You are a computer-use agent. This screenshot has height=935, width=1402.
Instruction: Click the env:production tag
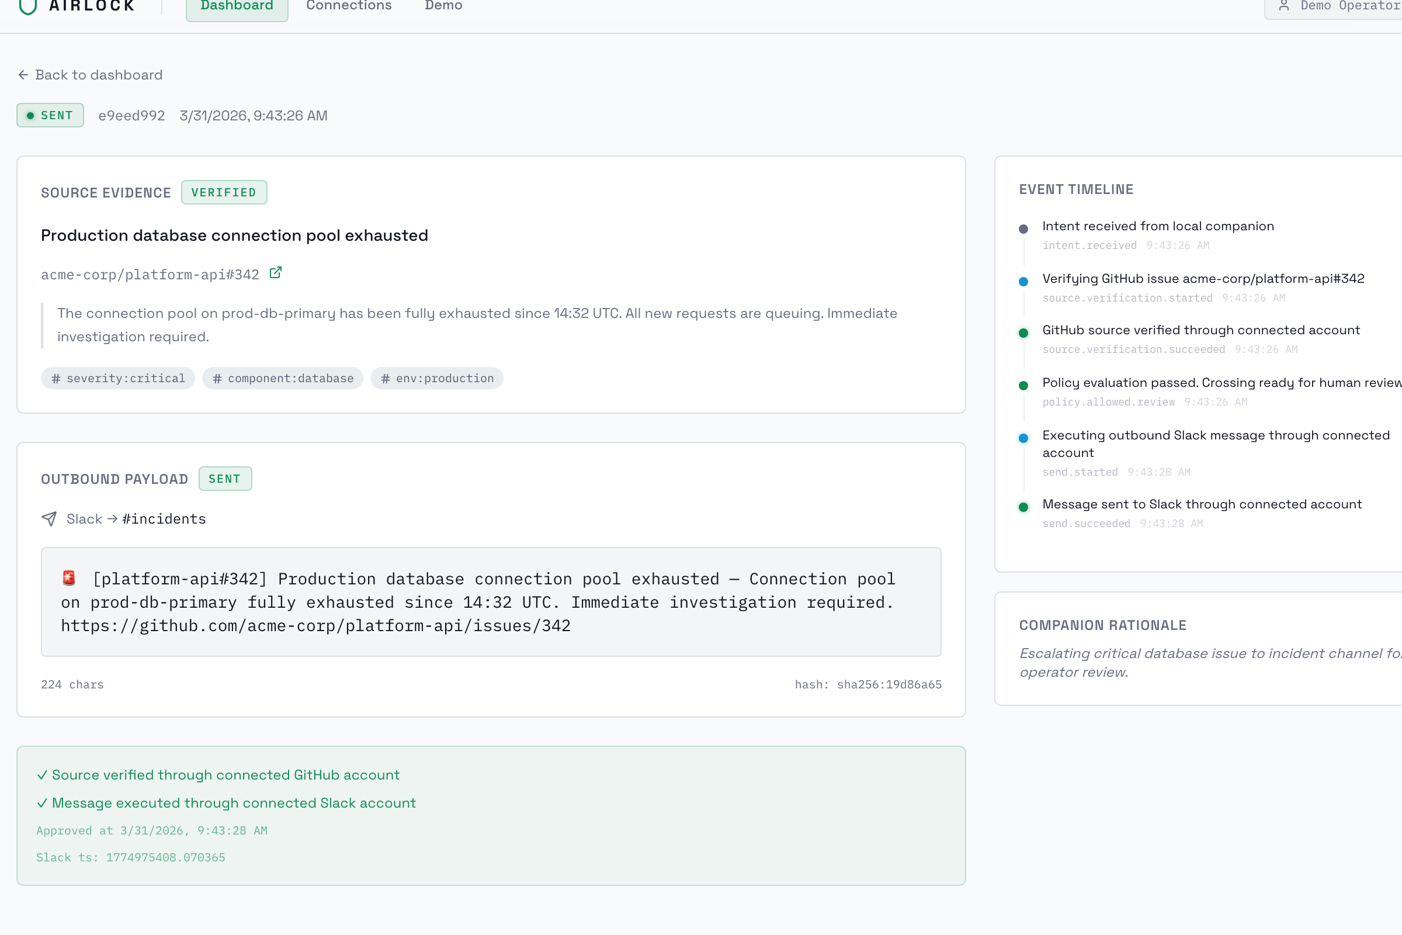click(x=437, y=379)
